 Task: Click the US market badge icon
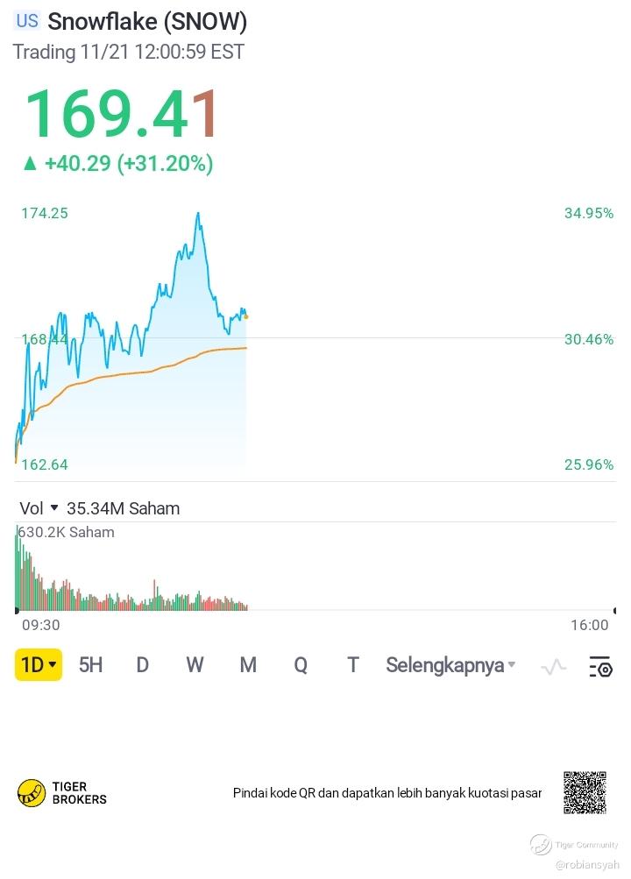tap(27, 21)
